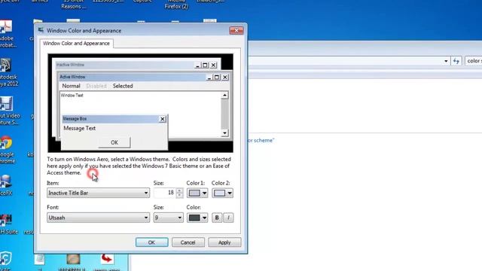The height and width of the screenshot is (271, 482).
Task: Toggle italic font with the I button
Action: [x=228, y=218]
